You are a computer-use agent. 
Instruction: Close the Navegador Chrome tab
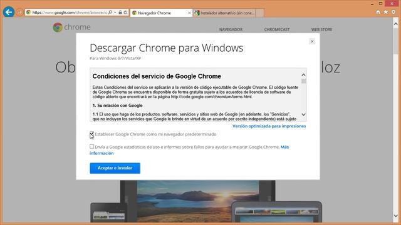[x=189, y=12]
